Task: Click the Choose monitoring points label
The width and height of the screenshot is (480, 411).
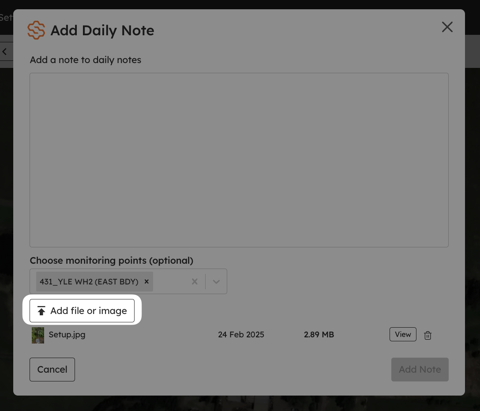Action: [112, 261]
